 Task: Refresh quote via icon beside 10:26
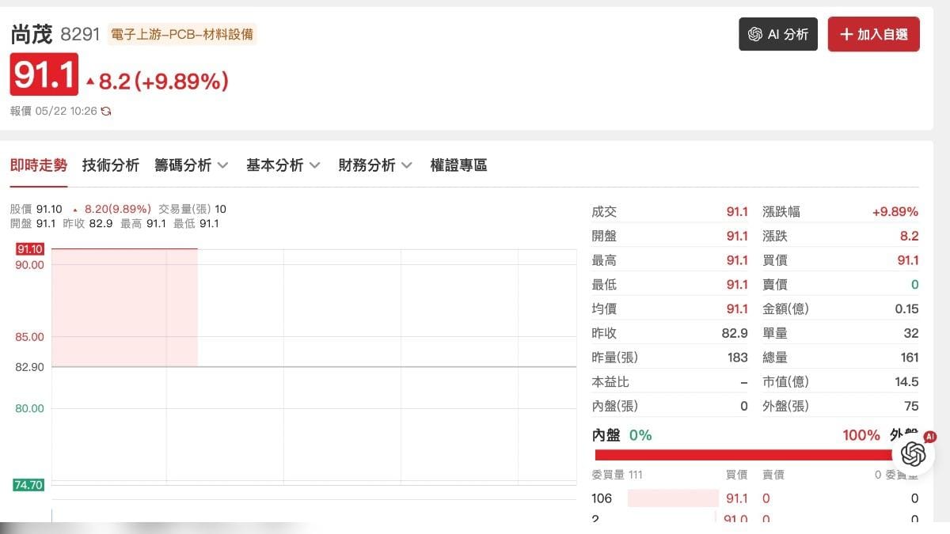[x=106, y=112]
